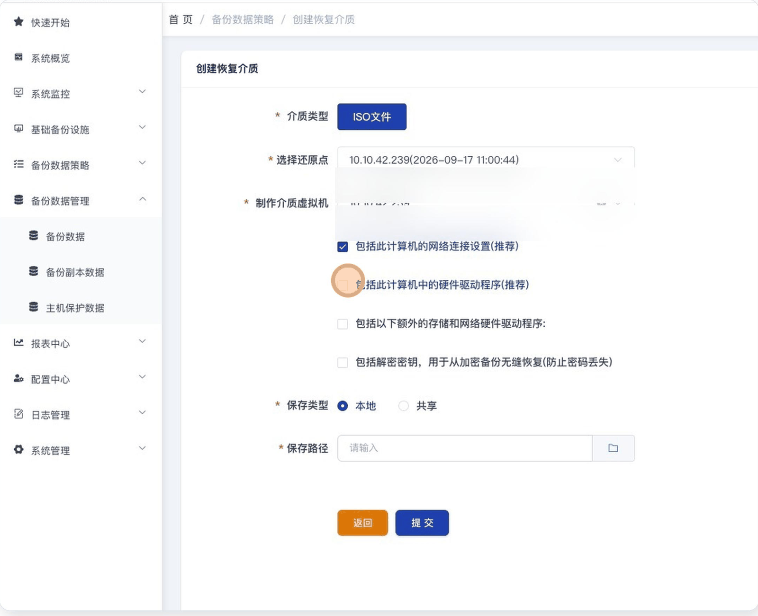Screen dimensions: 758x616
Task: Click the database icon beside 主机保护数据
Action: [34, 307]
